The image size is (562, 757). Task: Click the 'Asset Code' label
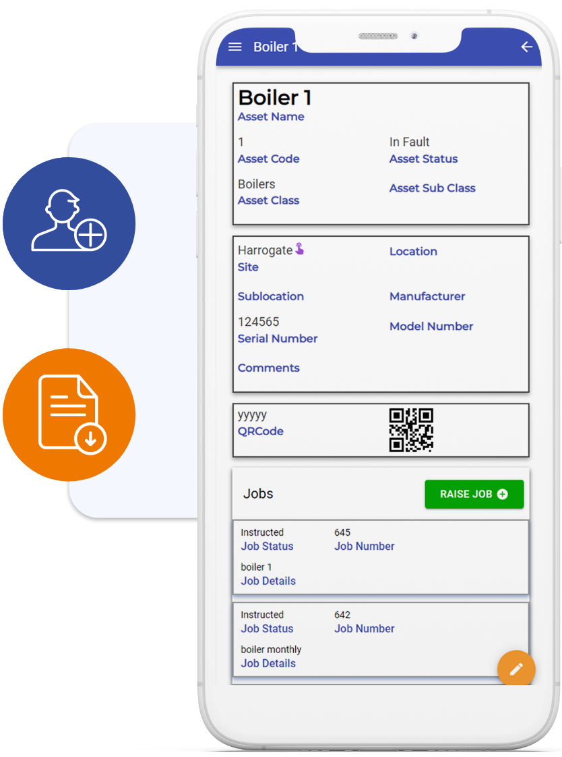[268, 159]
